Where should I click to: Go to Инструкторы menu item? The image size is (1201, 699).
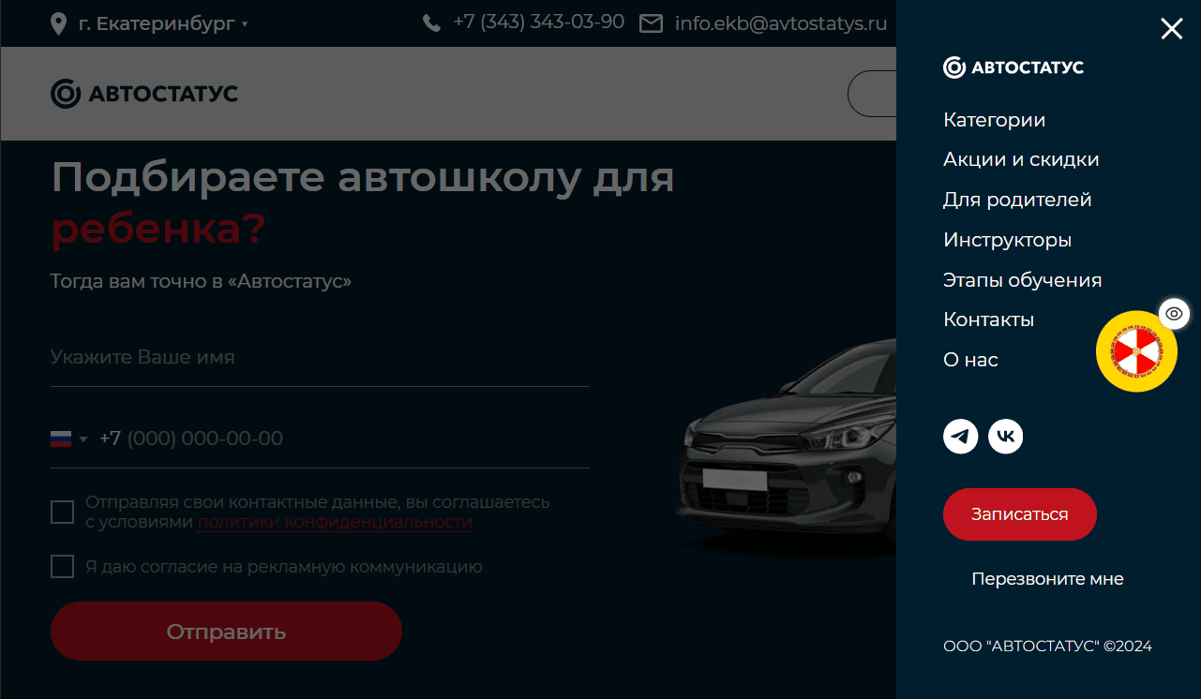click(x=1008, y=240)
